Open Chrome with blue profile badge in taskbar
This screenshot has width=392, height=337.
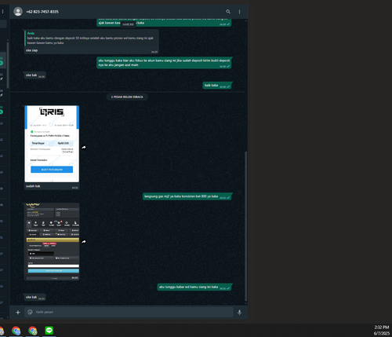coord(16,331)
